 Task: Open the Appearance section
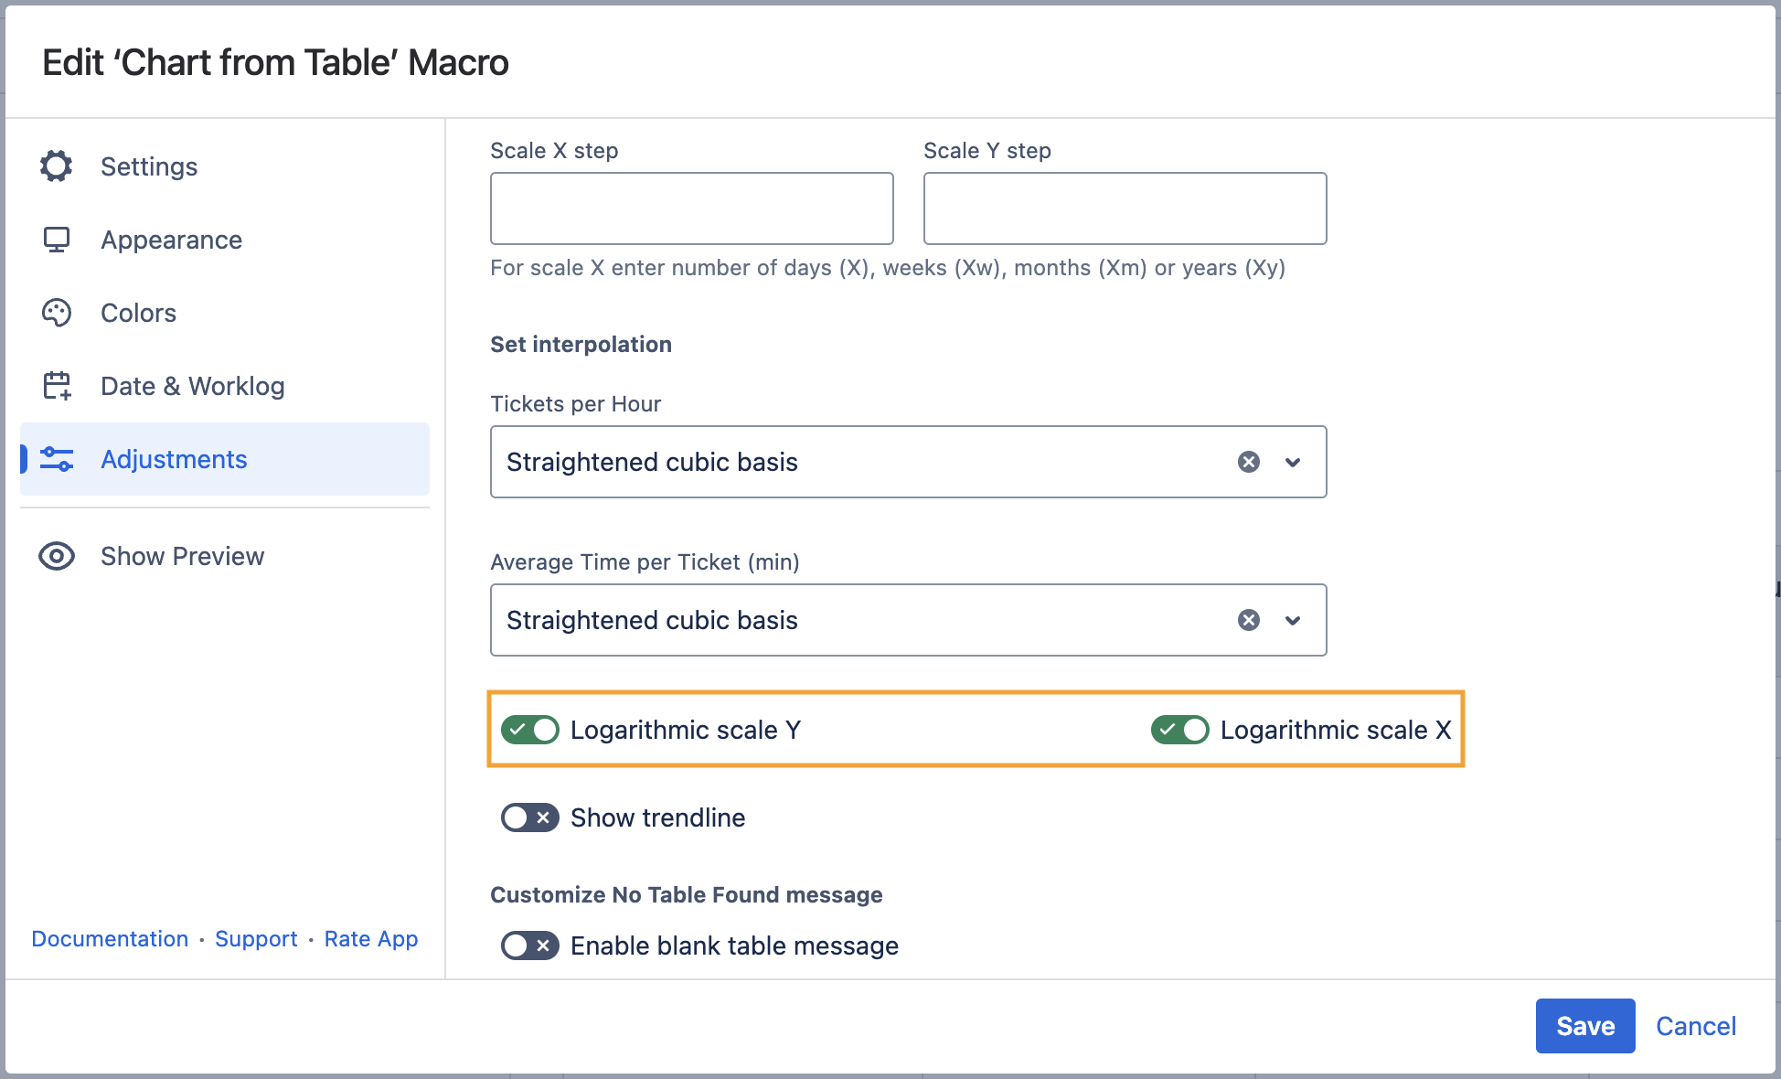click(171, 240)
